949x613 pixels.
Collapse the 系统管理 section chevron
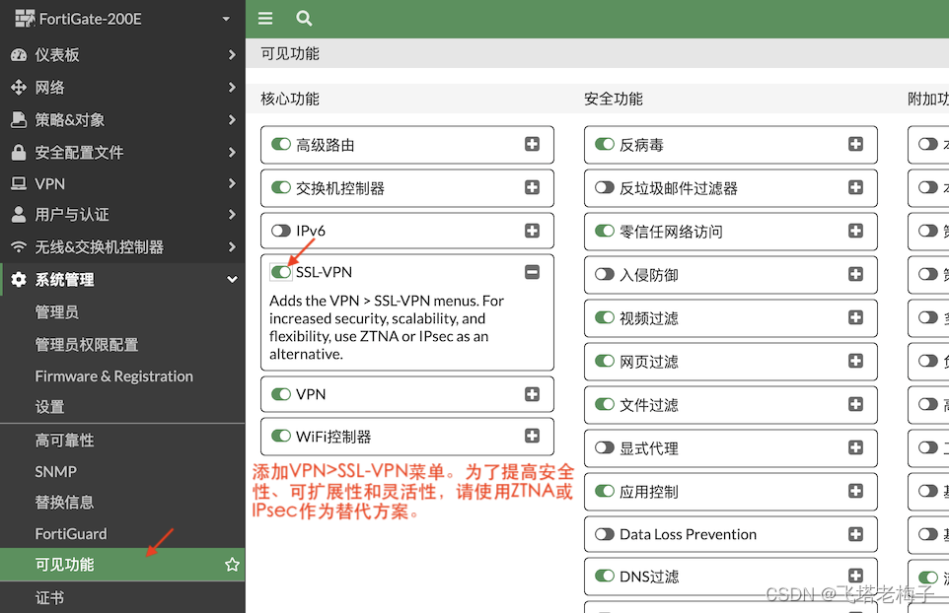click(x=232, y=280)
